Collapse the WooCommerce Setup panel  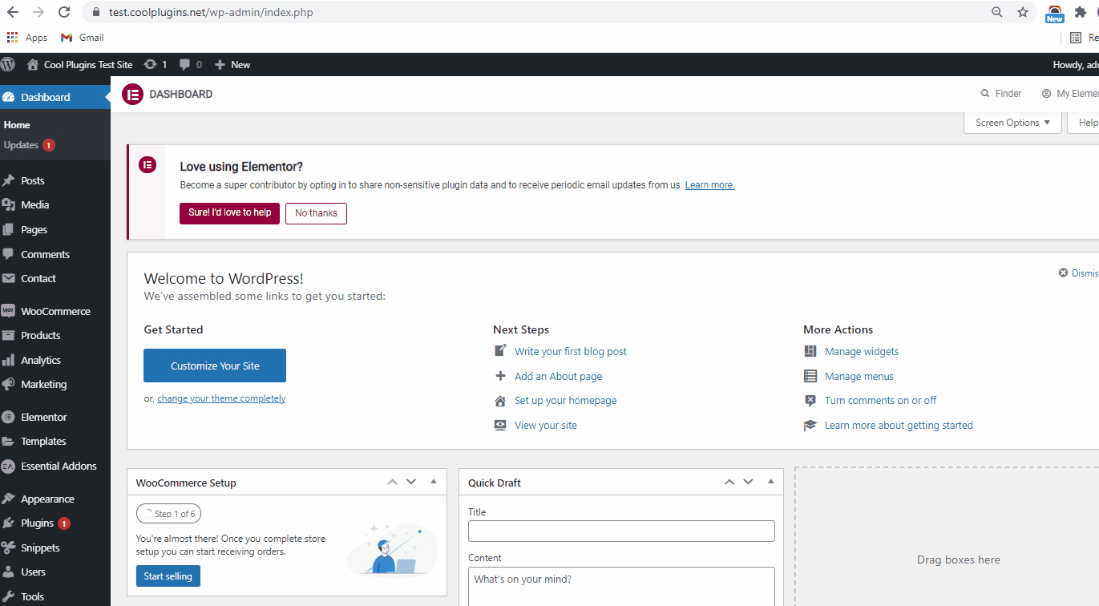click(x=434, y=482)
